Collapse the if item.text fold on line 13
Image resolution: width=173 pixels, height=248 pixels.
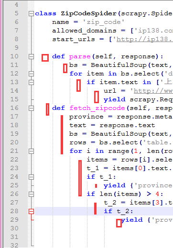[x=31, y=83]
